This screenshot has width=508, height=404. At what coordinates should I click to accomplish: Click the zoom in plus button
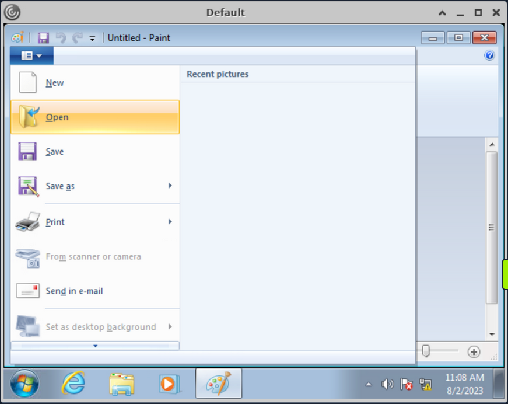click(474, 351)
